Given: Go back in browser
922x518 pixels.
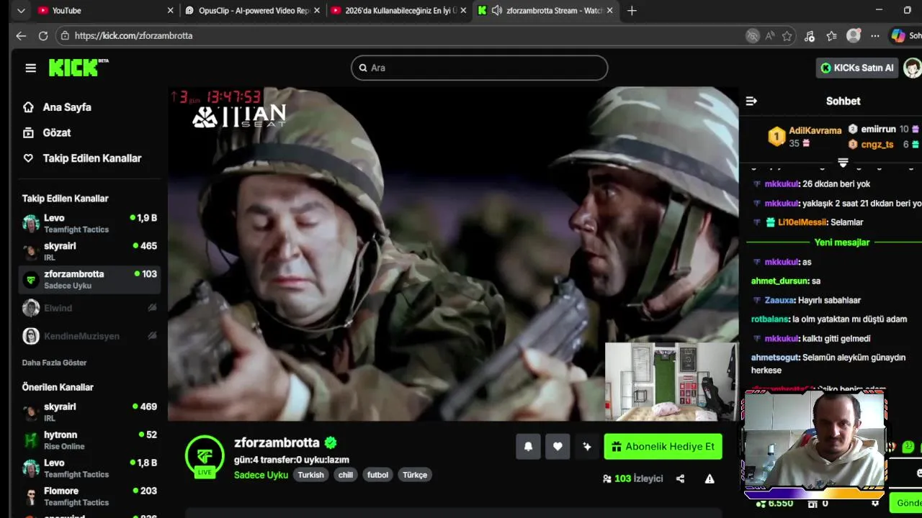Looking at the screenshot, I should pyautogui.click(x=21, y=35).
